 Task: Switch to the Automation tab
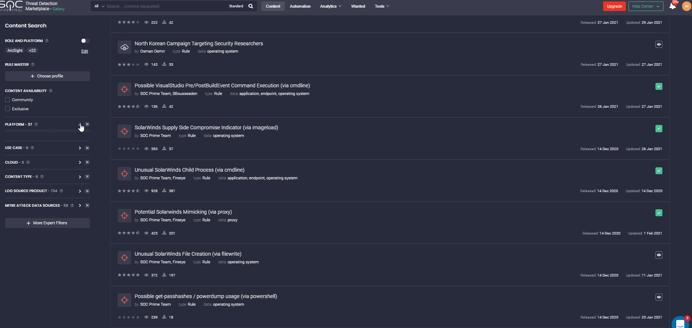300,6
